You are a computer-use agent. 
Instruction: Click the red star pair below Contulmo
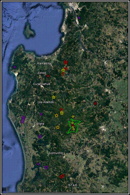62,176
